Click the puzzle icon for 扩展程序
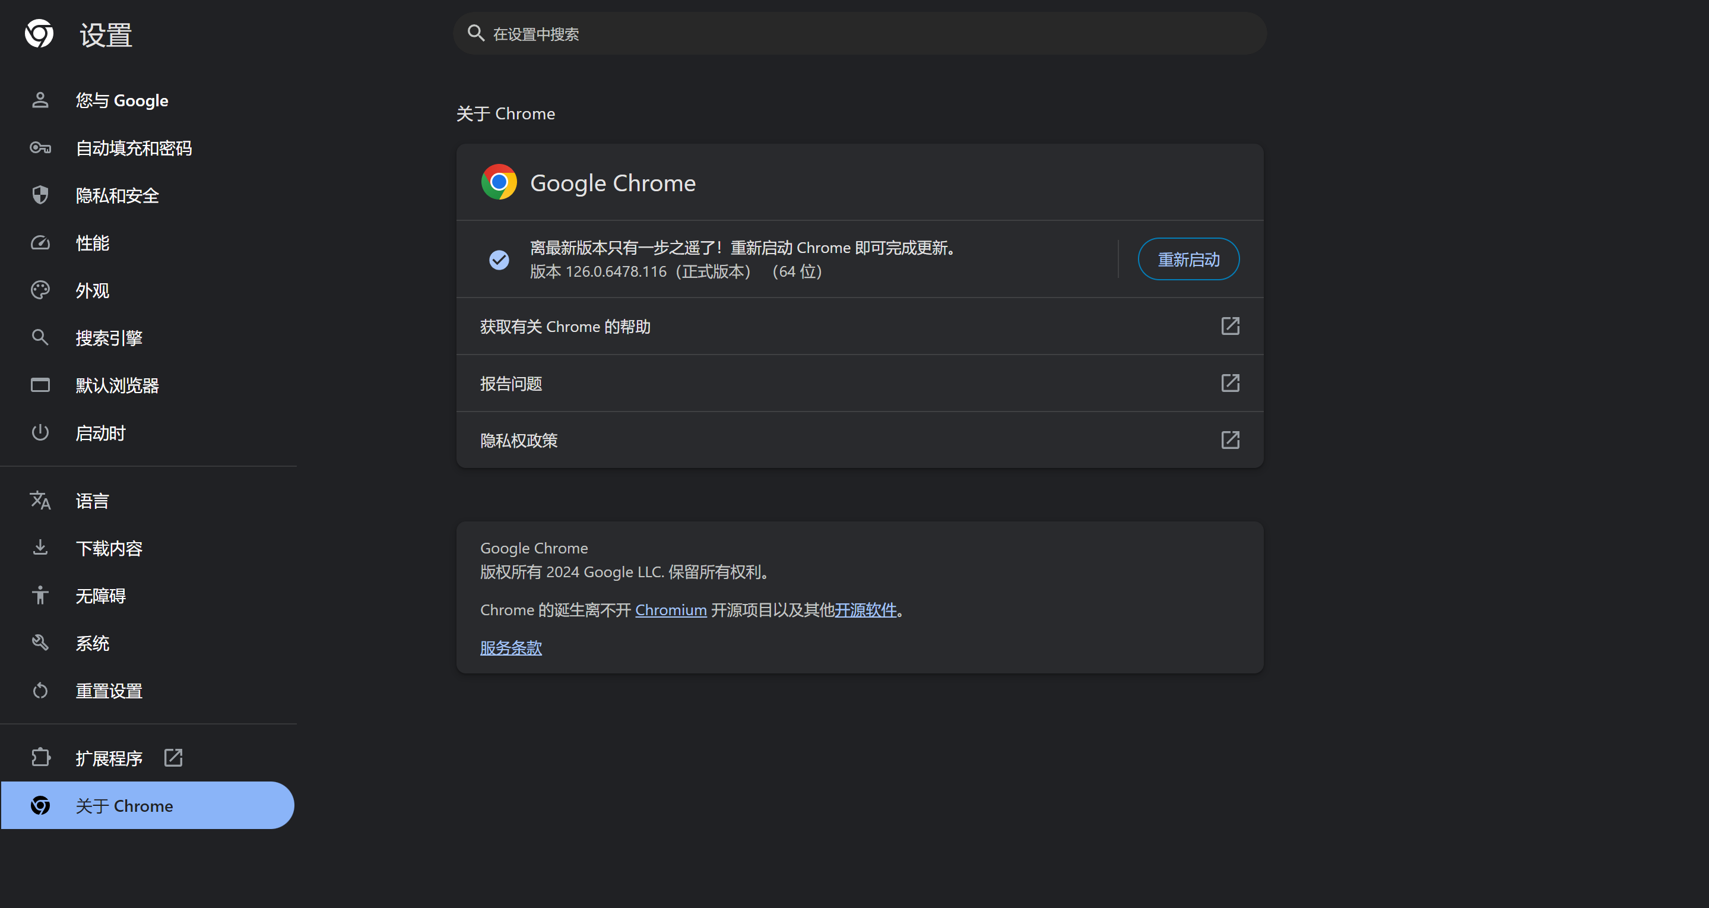Screen dimensions: 1709x908 [40, 757]
